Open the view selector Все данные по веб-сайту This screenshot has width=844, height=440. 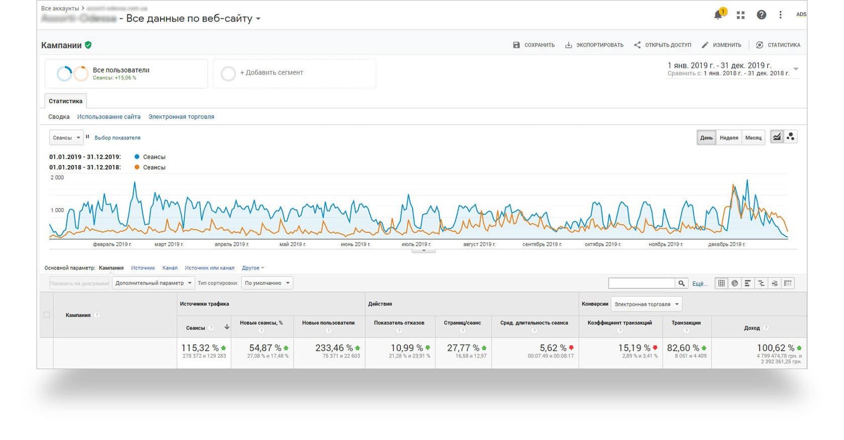pyautogui.click(x=193, y=19)
